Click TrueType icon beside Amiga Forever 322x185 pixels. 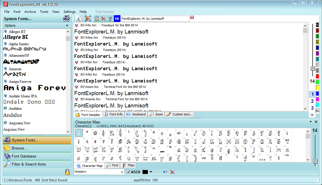coord(5,81)
